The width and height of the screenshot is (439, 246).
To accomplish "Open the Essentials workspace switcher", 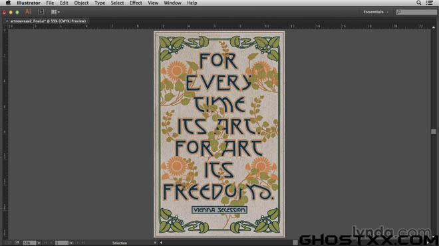I will [x=376, y=12].
